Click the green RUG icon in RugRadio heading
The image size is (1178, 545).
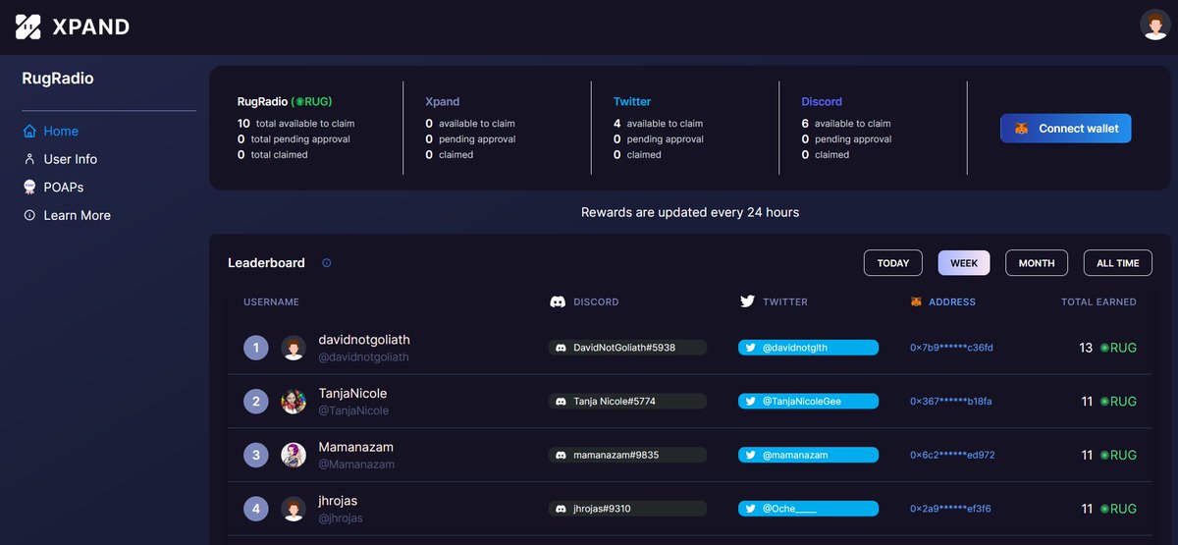pos(299,101)
